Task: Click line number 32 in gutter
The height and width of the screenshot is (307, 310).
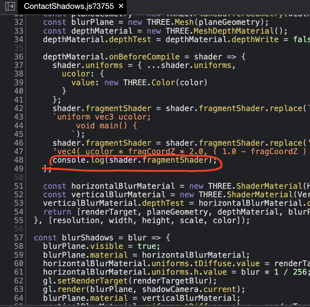Action: click(x=19, y=22)
